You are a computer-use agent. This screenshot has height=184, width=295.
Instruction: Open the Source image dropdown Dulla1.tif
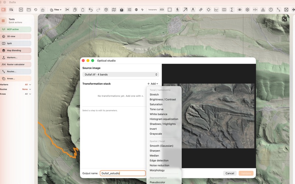[121, 75]
